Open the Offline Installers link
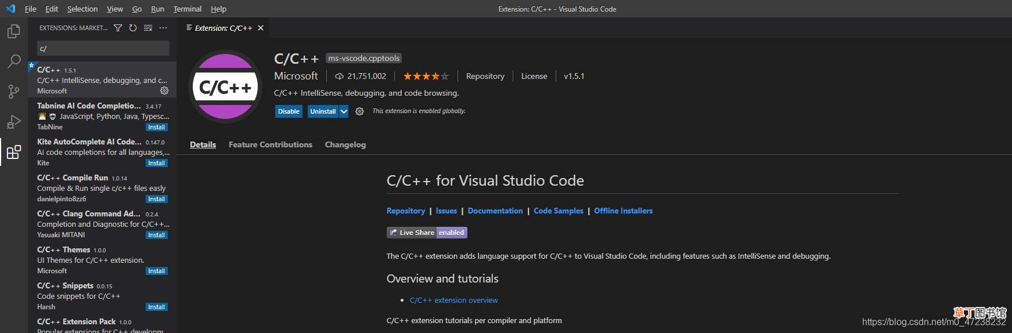 click(x=623, y=211)
